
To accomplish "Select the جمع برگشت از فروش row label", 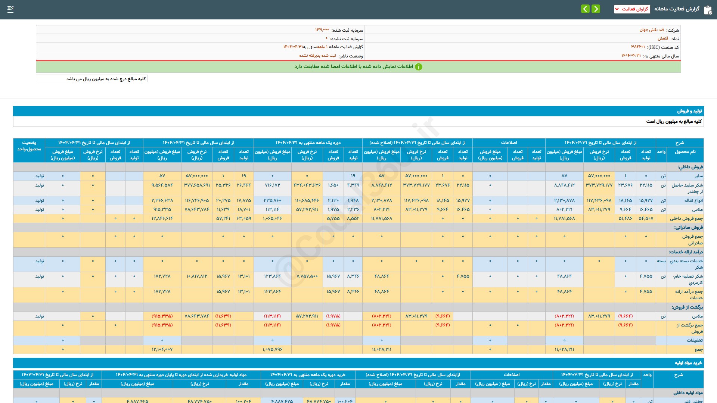I will [x=689, y=328].
